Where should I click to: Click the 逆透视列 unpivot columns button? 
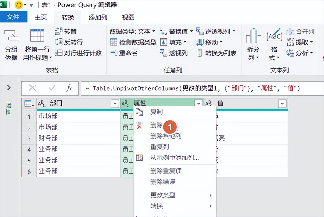coord(213,31)
